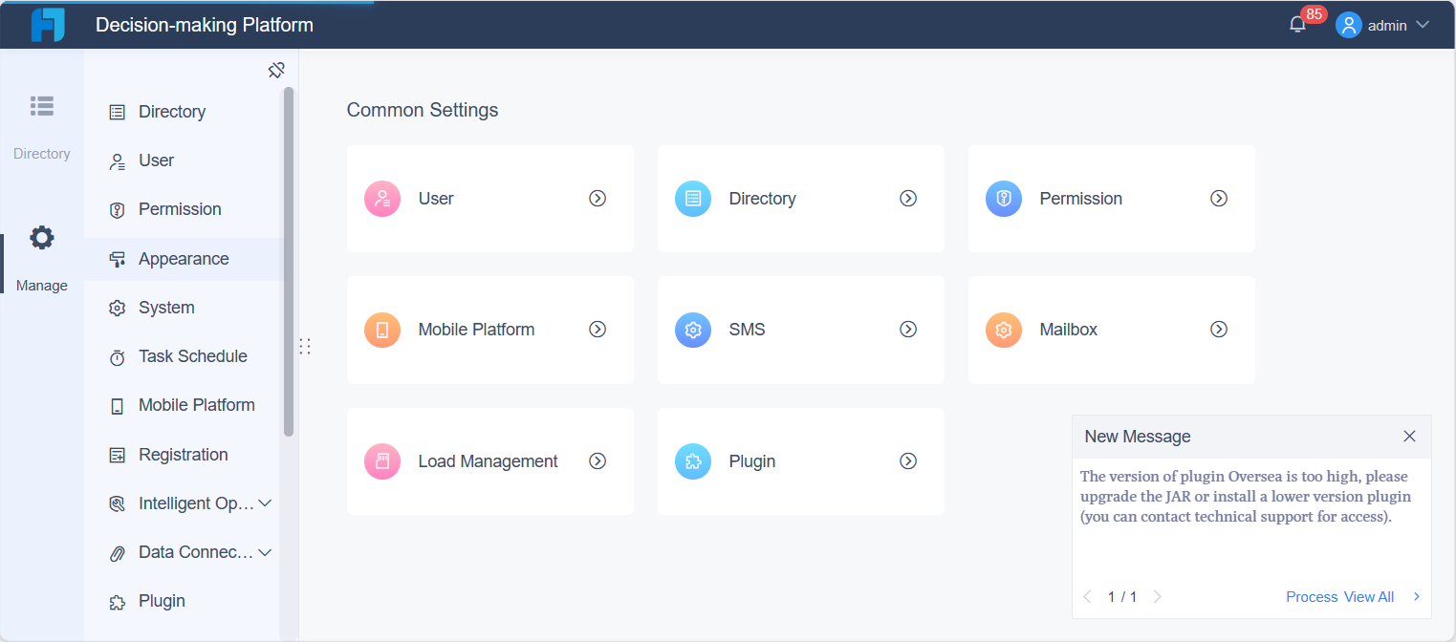This screenshot has height=642, width=1456.
Task: Click the admin user avatar icon
Action: pyautogui.click(x=1348, y=25)
